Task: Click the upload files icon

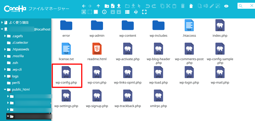Action: 119,6
